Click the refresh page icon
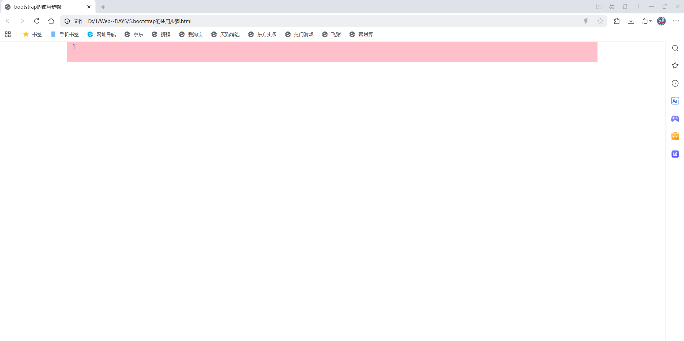 coord(37,21)
